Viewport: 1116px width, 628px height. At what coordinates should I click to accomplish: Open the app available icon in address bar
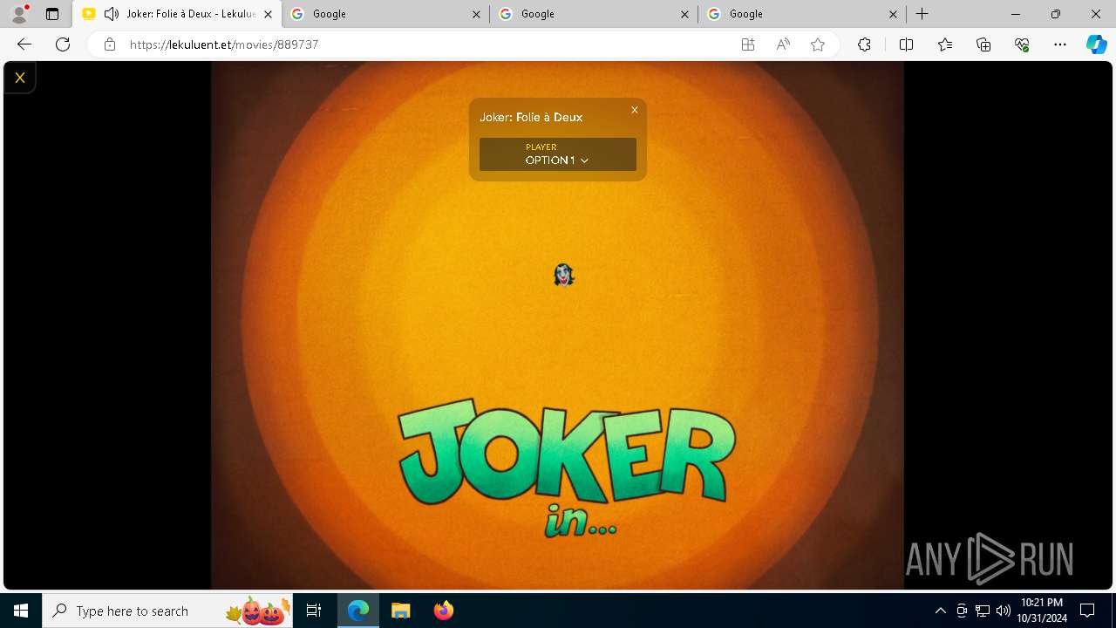[x=747, y=44]
